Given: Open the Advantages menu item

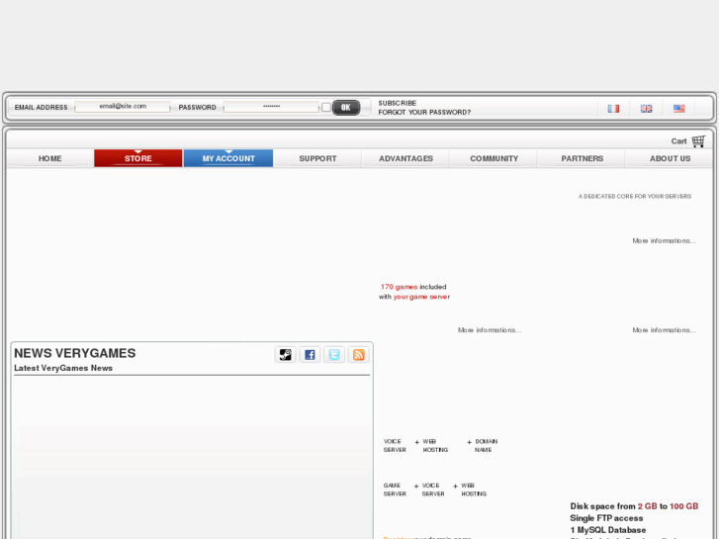Looking at the screenshot, I should [405, 158].
